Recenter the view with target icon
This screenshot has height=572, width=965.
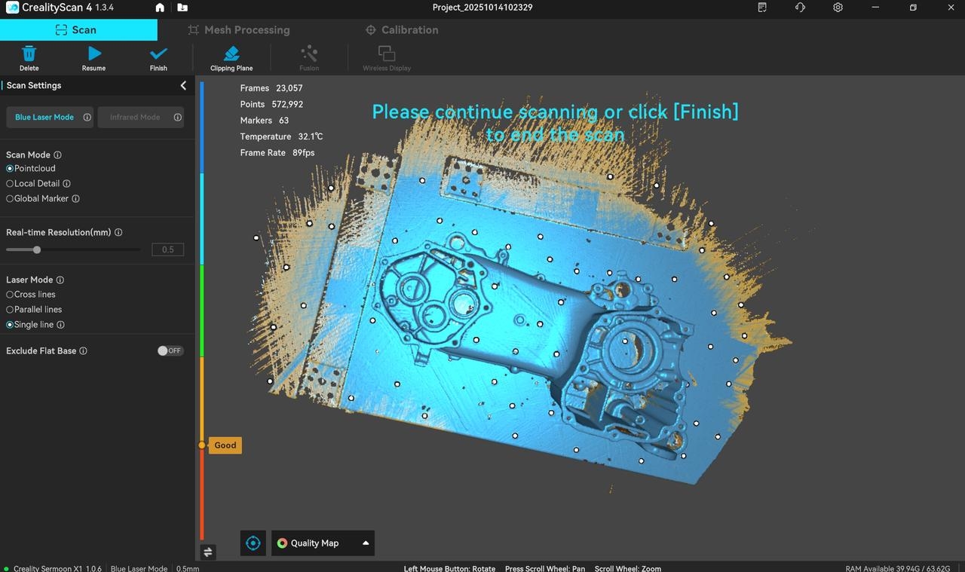253,543
